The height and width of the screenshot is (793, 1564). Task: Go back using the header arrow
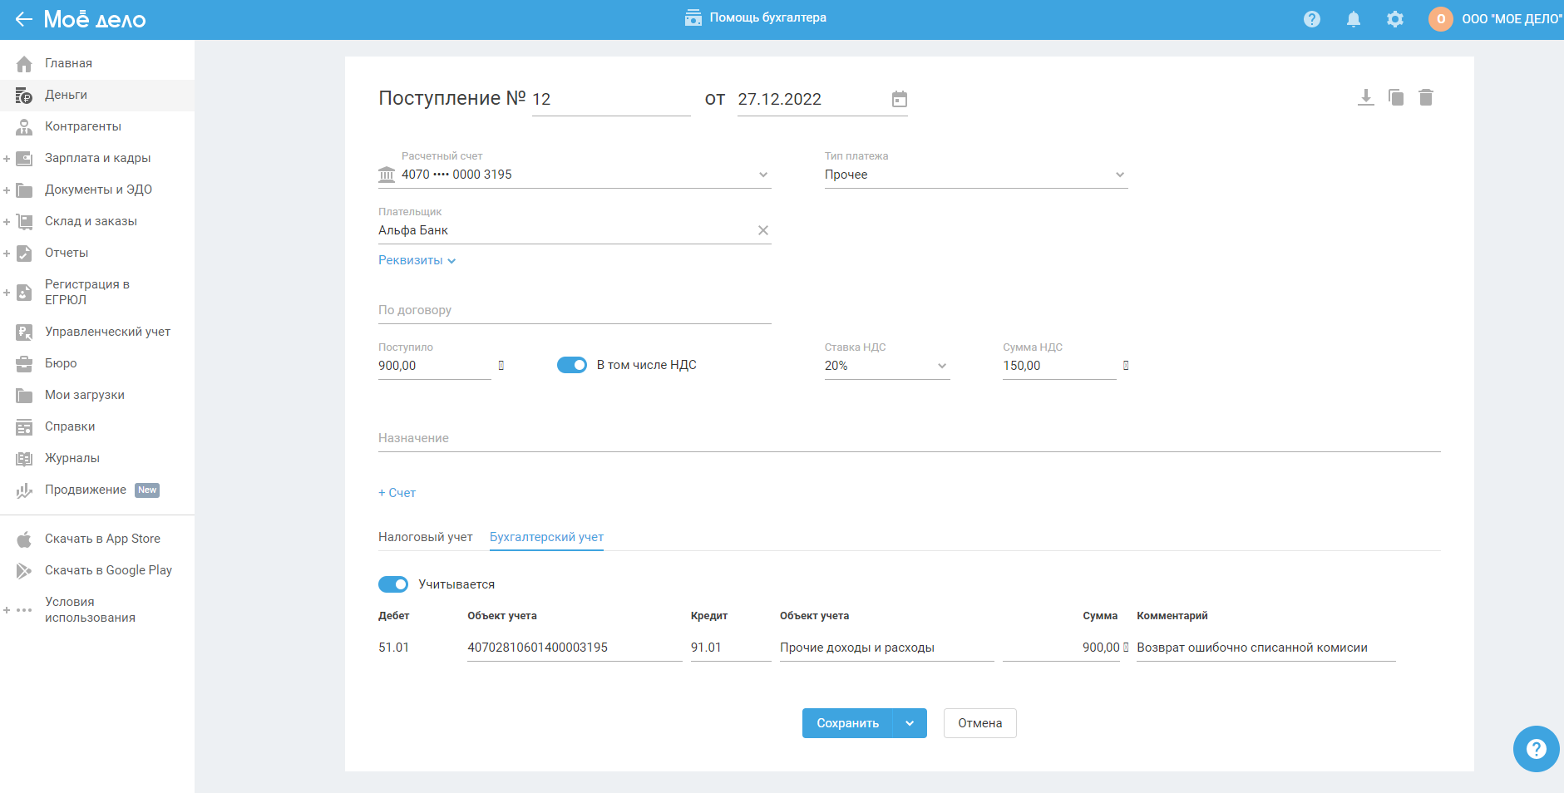point(23,19)
